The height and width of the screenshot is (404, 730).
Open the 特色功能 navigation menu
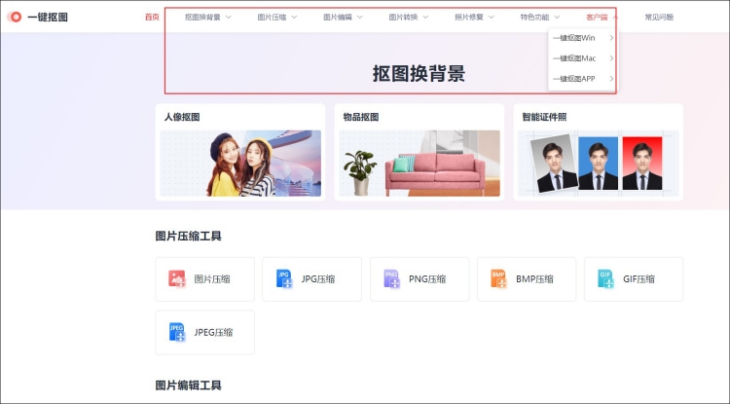[534, 18]
